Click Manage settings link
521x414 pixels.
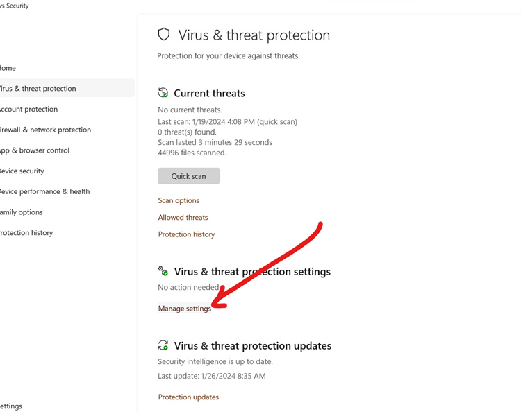184,309
